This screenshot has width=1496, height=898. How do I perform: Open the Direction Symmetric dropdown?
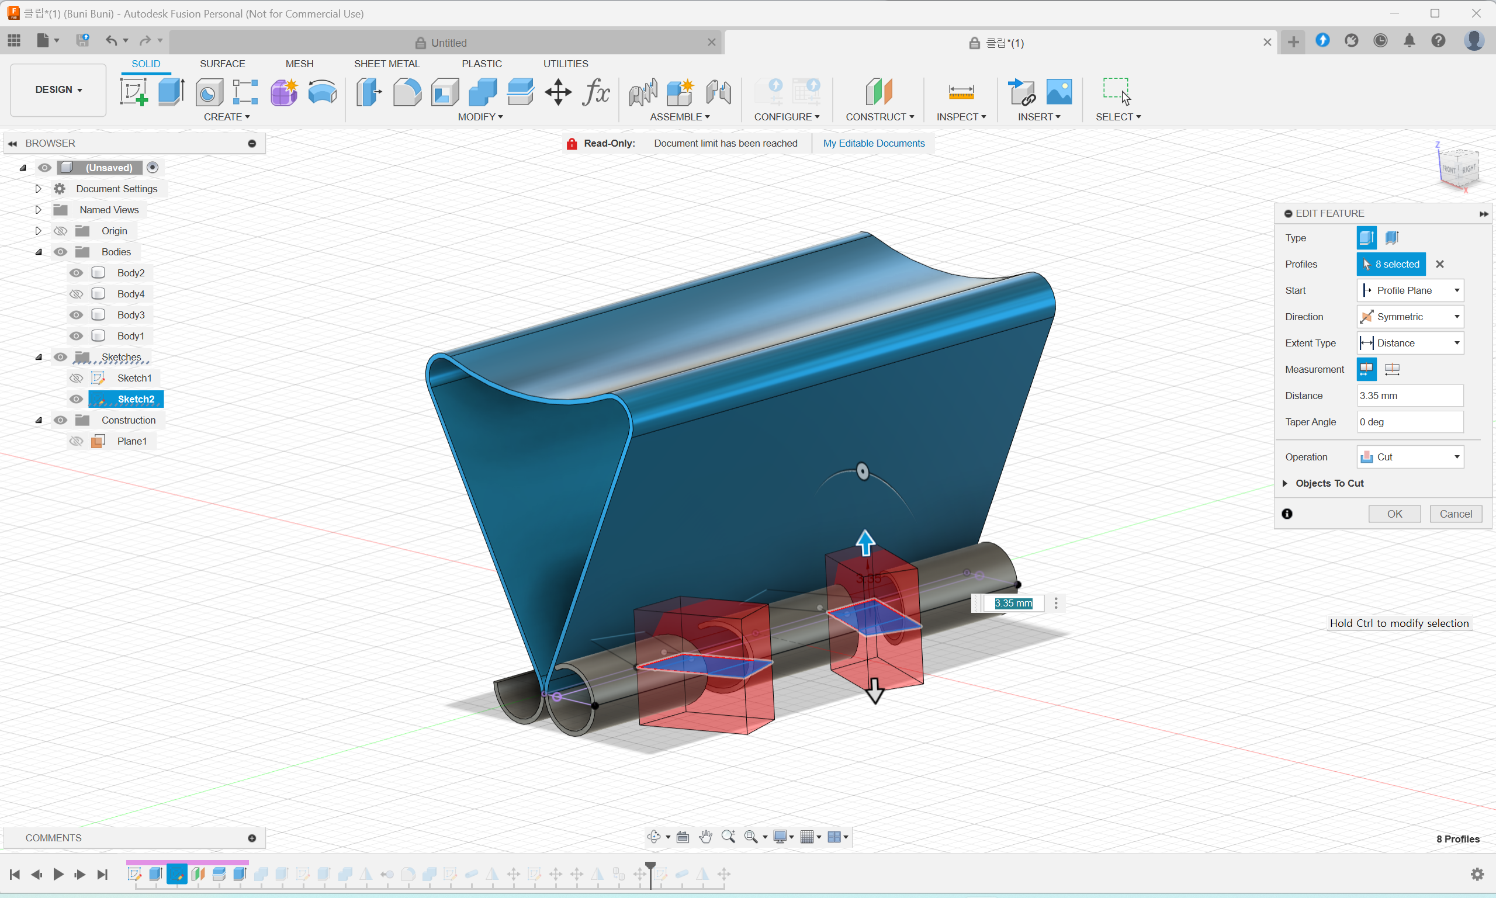pyautogui.click(x=1410, y=317)
